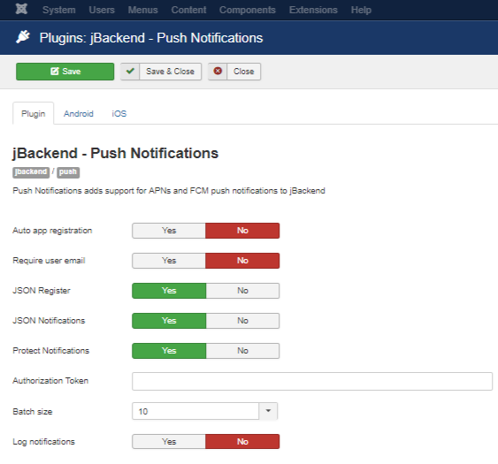Set JSON Register to No

[x=242, y=291]
